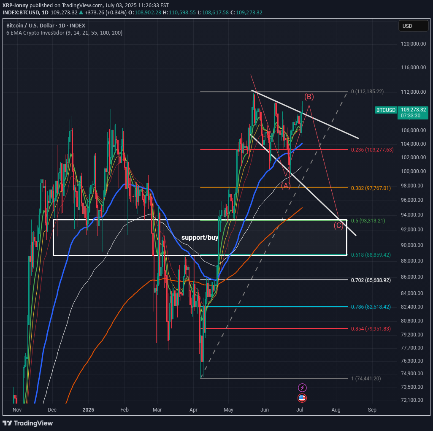Click the 116,000.00 price axis label
Viewport: 433px width, 431px height.
click(x=414, y=68)
